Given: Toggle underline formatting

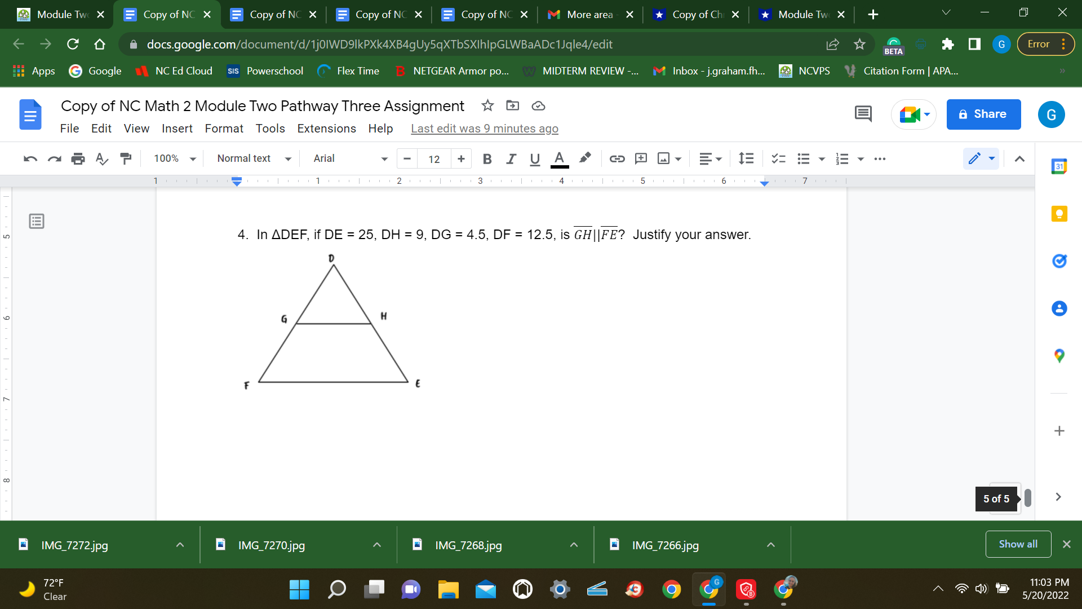Looking at the screenshot, I should [x=534, y=158].
